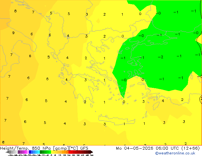This screenshot has width=202, height=156.
Task: Select the dark blue legend swatch
Action: pos(30,152)
